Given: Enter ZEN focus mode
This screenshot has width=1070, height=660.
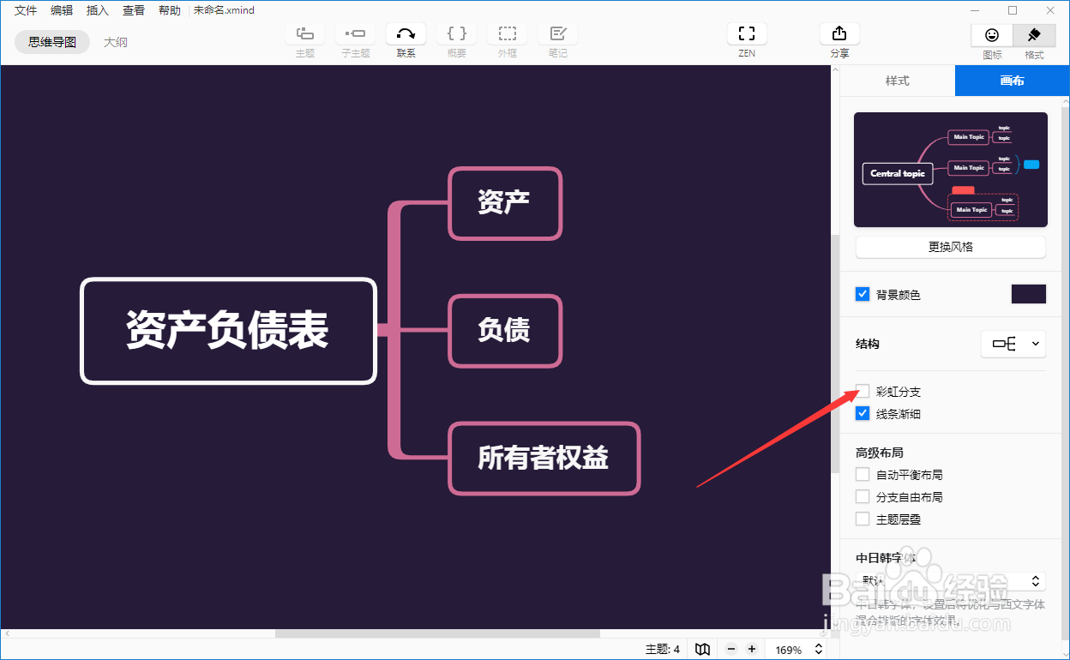Looking at the screenshot, I should (x=747, y=34).
